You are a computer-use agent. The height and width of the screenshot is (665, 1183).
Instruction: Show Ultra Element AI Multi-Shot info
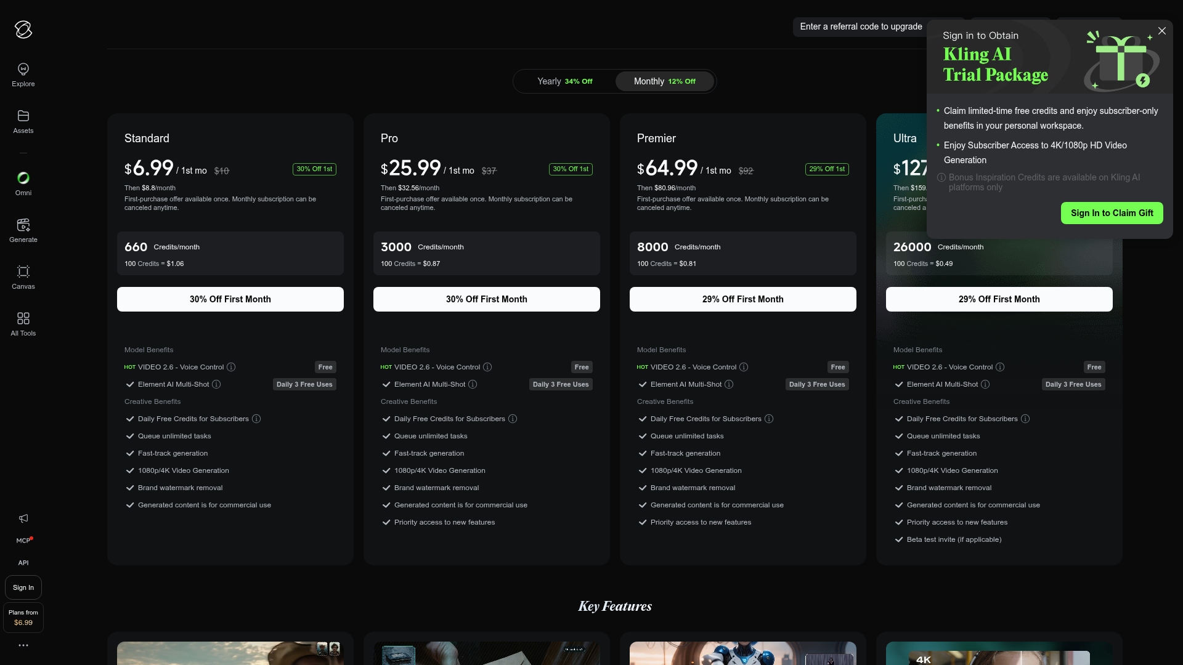pyautogui.click(x=985, y=384)
